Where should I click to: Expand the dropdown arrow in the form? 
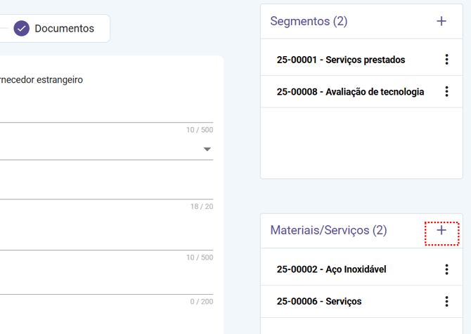(207, 149)
